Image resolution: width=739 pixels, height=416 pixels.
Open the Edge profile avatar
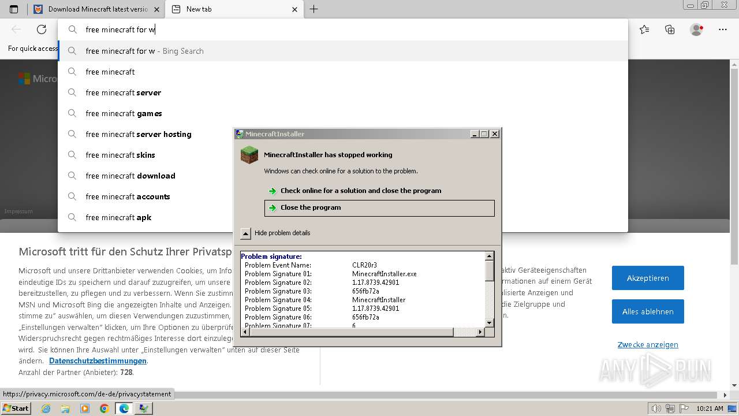click(x=696, y=29)
